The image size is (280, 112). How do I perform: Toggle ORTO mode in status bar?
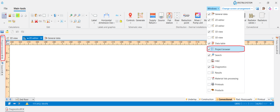237,104
